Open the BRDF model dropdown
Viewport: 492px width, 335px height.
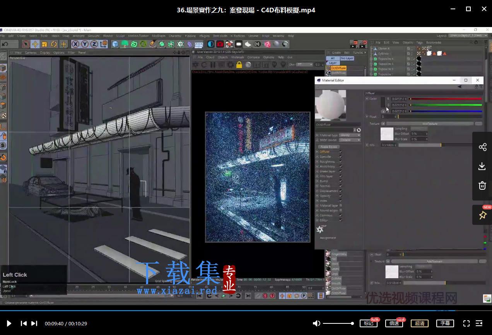tap(350, 140)
